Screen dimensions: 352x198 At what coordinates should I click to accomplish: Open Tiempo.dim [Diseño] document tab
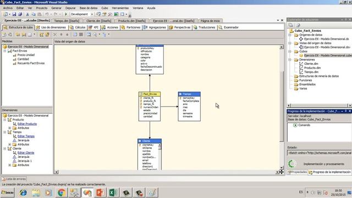click(x=67, y=21)
